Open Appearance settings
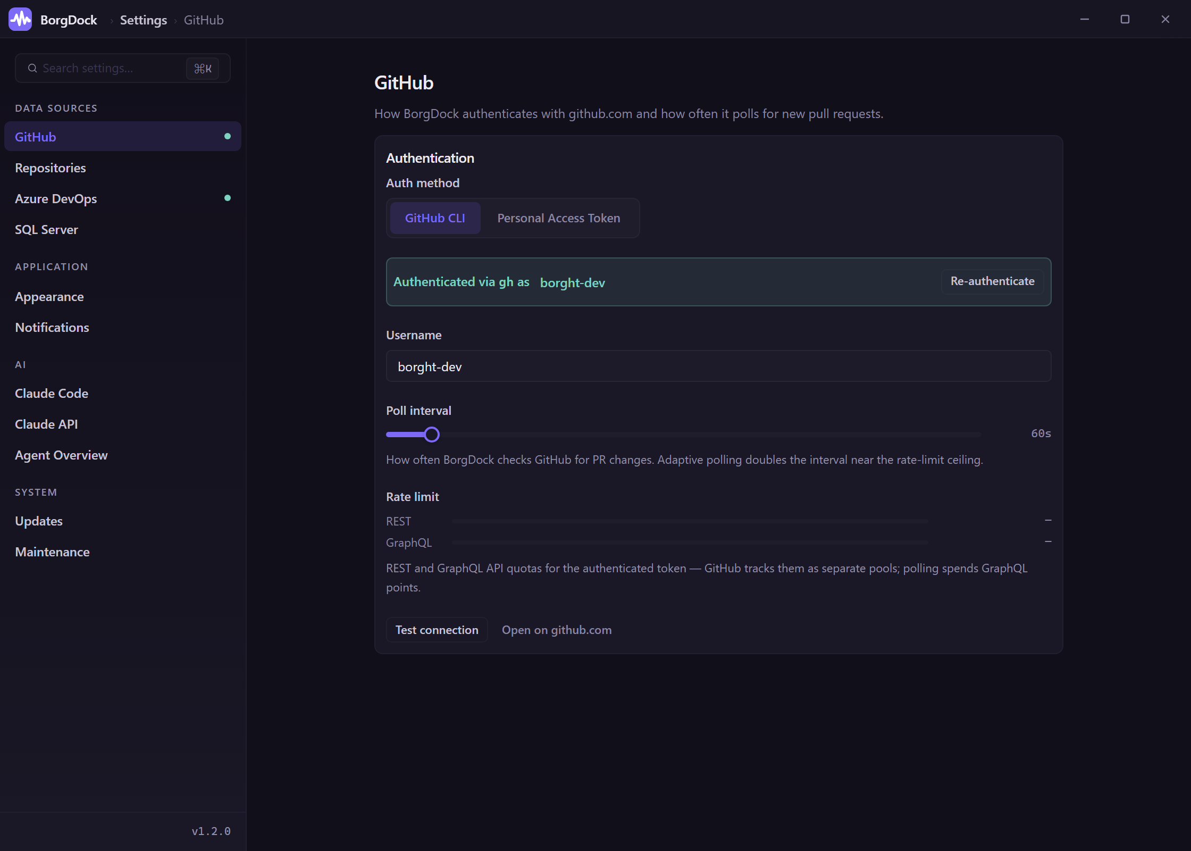 click(123, 296)
